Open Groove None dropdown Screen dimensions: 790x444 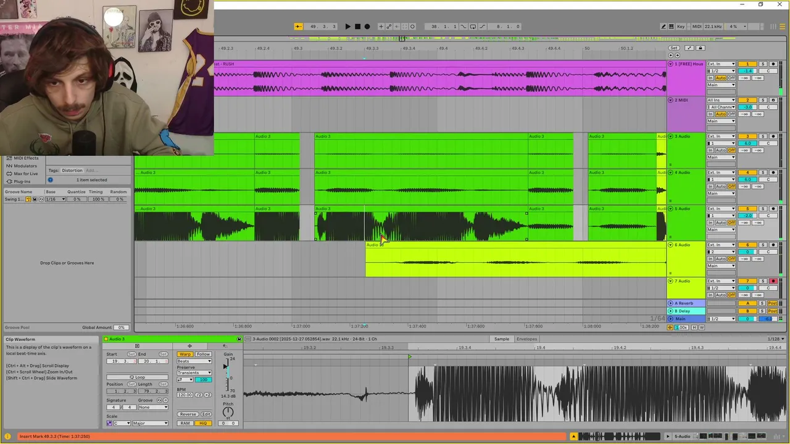pyautogui.click(x=153, y=407)
